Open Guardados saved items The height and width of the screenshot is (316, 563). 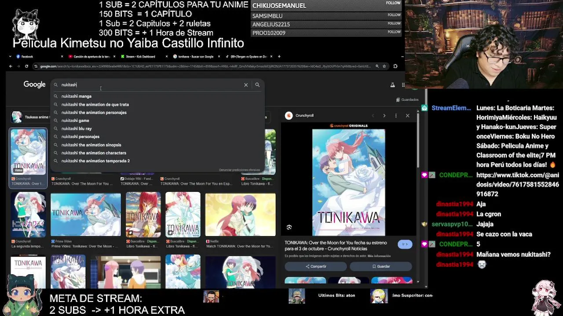pyautogui.click(x=407, y=100)
